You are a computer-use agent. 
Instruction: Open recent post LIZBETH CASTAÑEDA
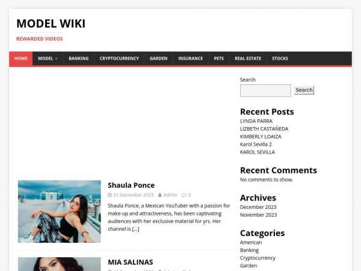(264, 129)
